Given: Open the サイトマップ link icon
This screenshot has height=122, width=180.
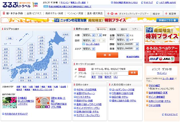Looking at the screenshot, I should pyautogui.click(x=142, y=3).
